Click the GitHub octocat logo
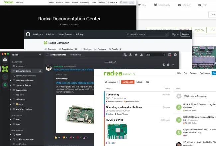This screenshot has height=146, width=216. coord(28,34)
